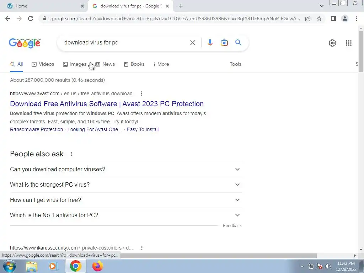Submit search with the magnifier icon
Viewport: 364px width, 273px height.
point(238,43)
